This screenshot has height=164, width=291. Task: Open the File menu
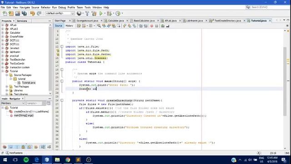pos(3,7)
